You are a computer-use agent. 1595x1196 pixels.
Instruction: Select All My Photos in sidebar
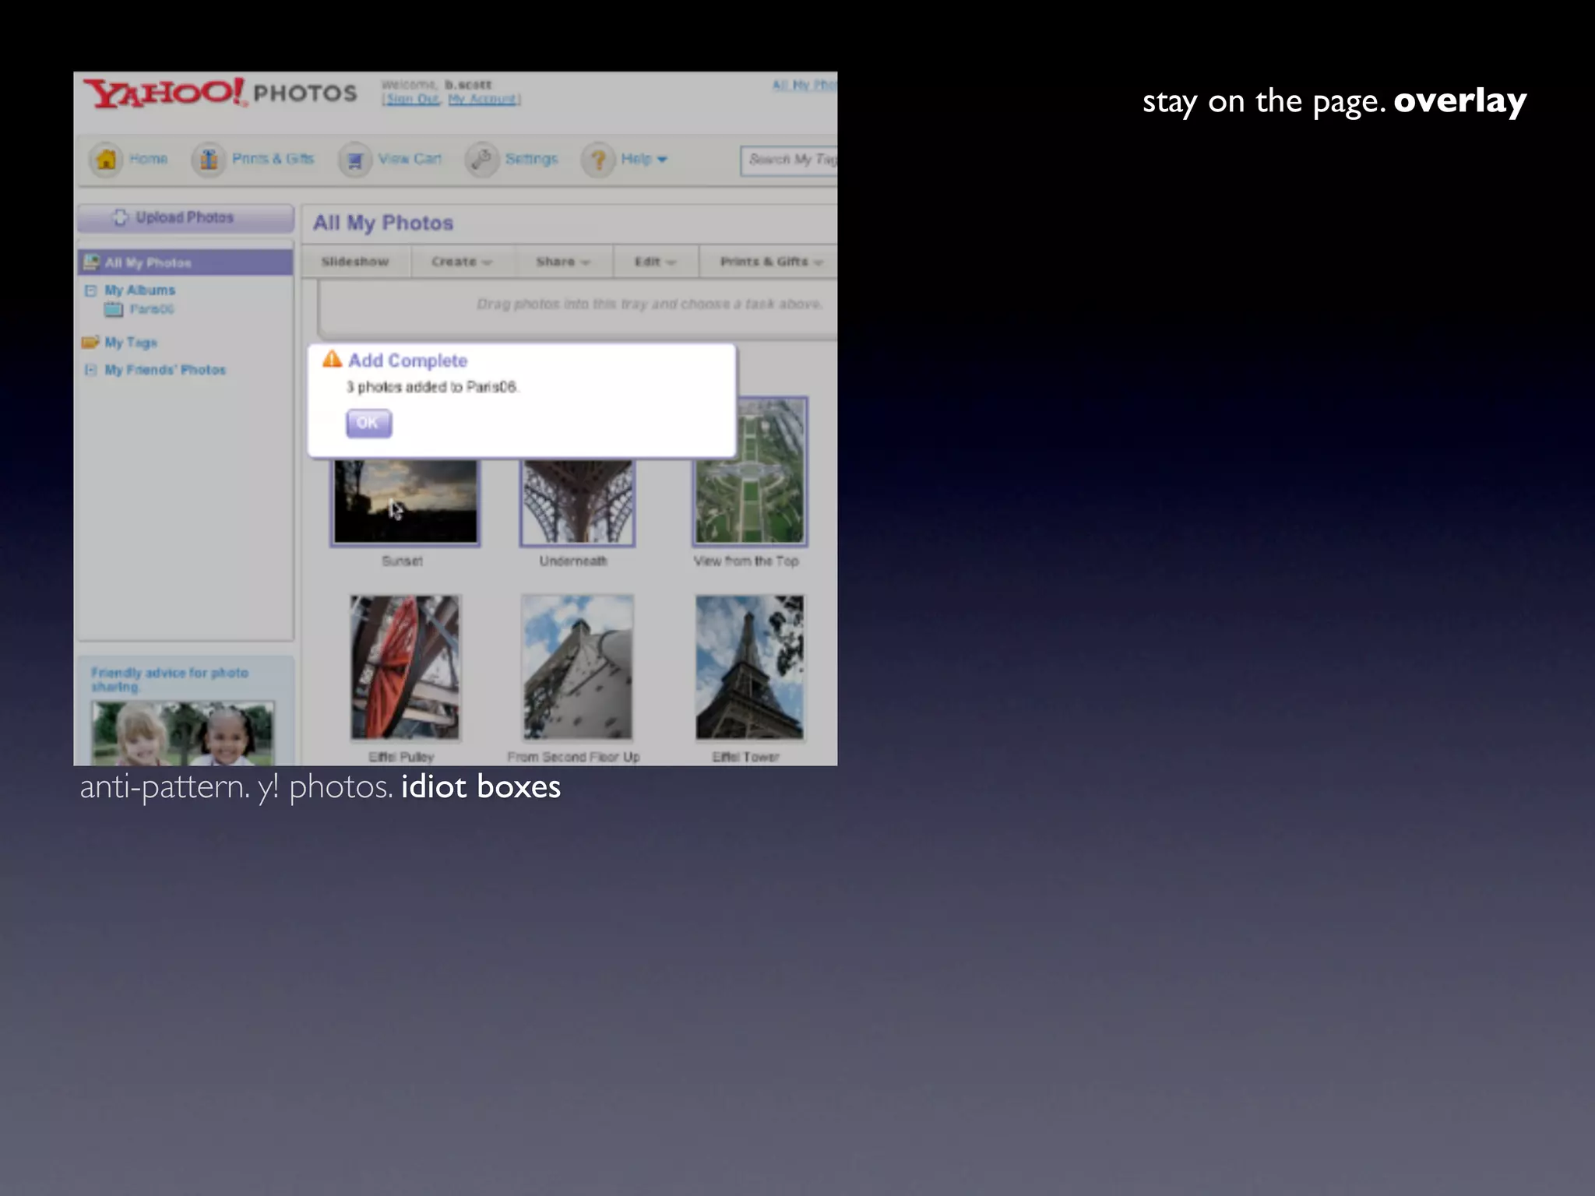[x=185, y=262]
